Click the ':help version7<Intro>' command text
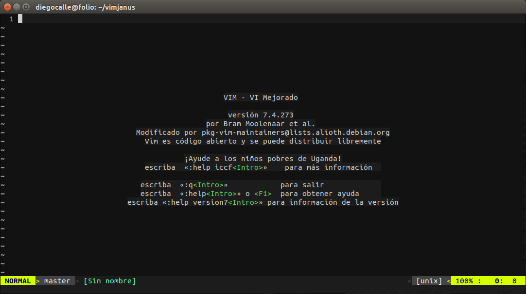This screenshot has width=526, height=294. coord(212,202)
